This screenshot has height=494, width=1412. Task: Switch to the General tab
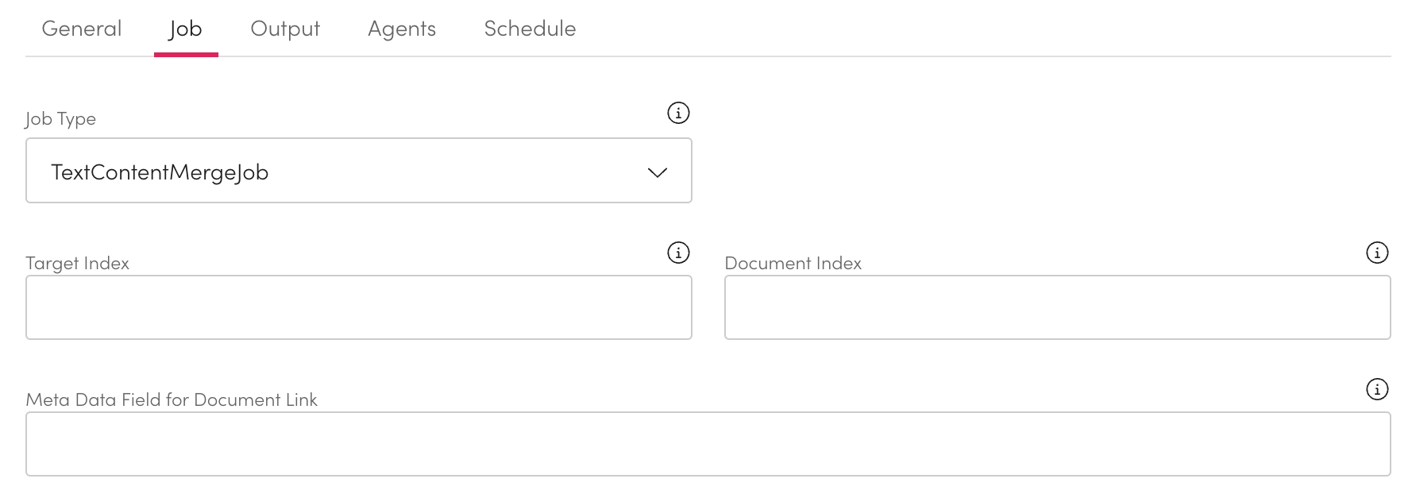82,29
